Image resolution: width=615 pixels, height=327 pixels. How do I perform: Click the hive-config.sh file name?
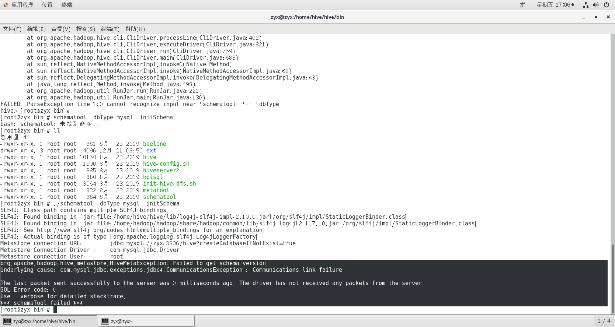(166, 164)
